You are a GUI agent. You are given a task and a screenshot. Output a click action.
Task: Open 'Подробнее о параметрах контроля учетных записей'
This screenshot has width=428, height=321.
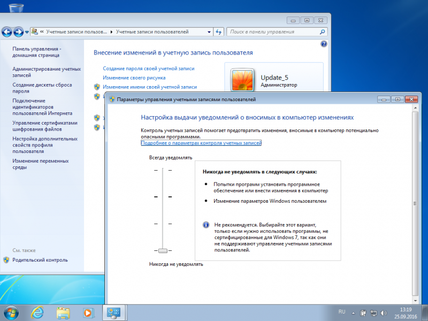tap(201, 143)
